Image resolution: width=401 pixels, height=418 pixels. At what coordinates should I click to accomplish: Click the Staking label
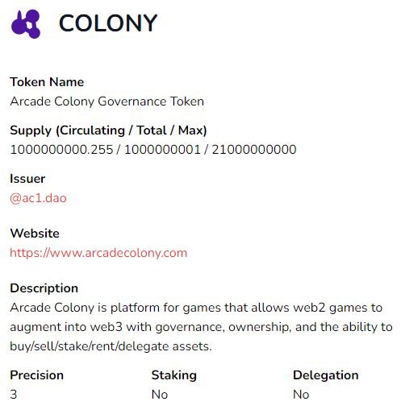(174, 375)
